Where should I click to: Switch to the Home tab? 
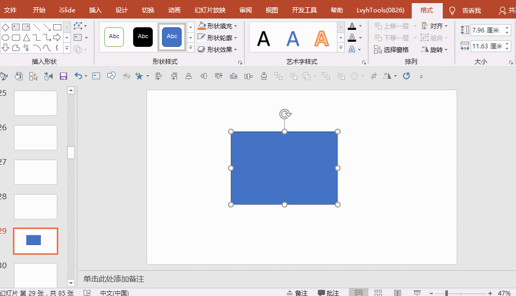(39, 10)
